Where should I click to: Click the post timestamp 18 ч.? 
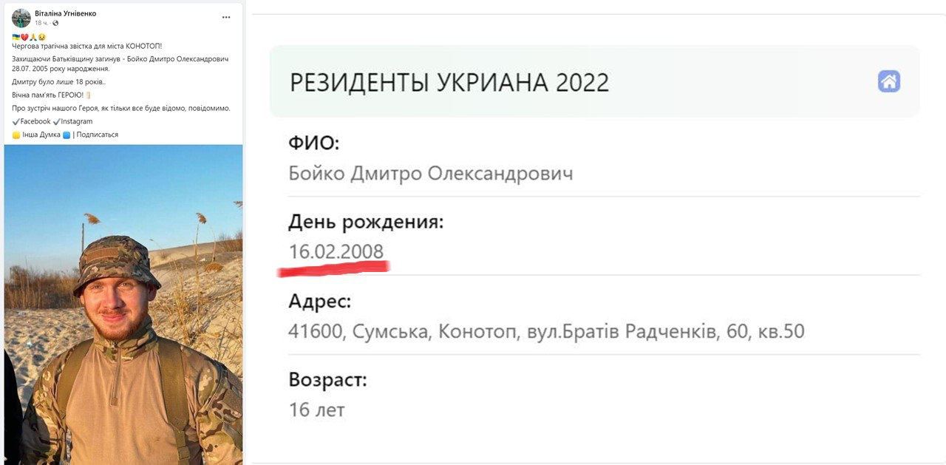[41, 24]
